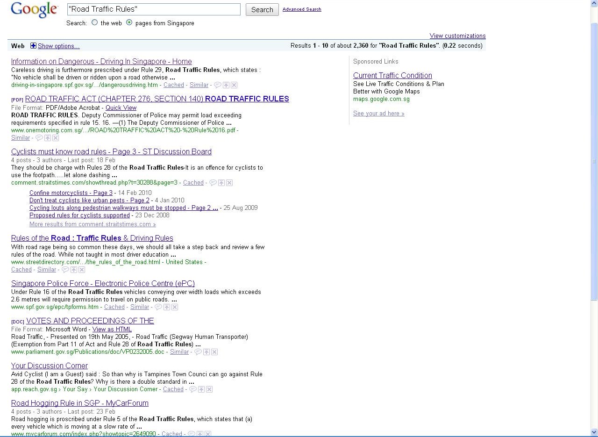Open the Show options... link text

pyautogui.click(x=59, y=46)
